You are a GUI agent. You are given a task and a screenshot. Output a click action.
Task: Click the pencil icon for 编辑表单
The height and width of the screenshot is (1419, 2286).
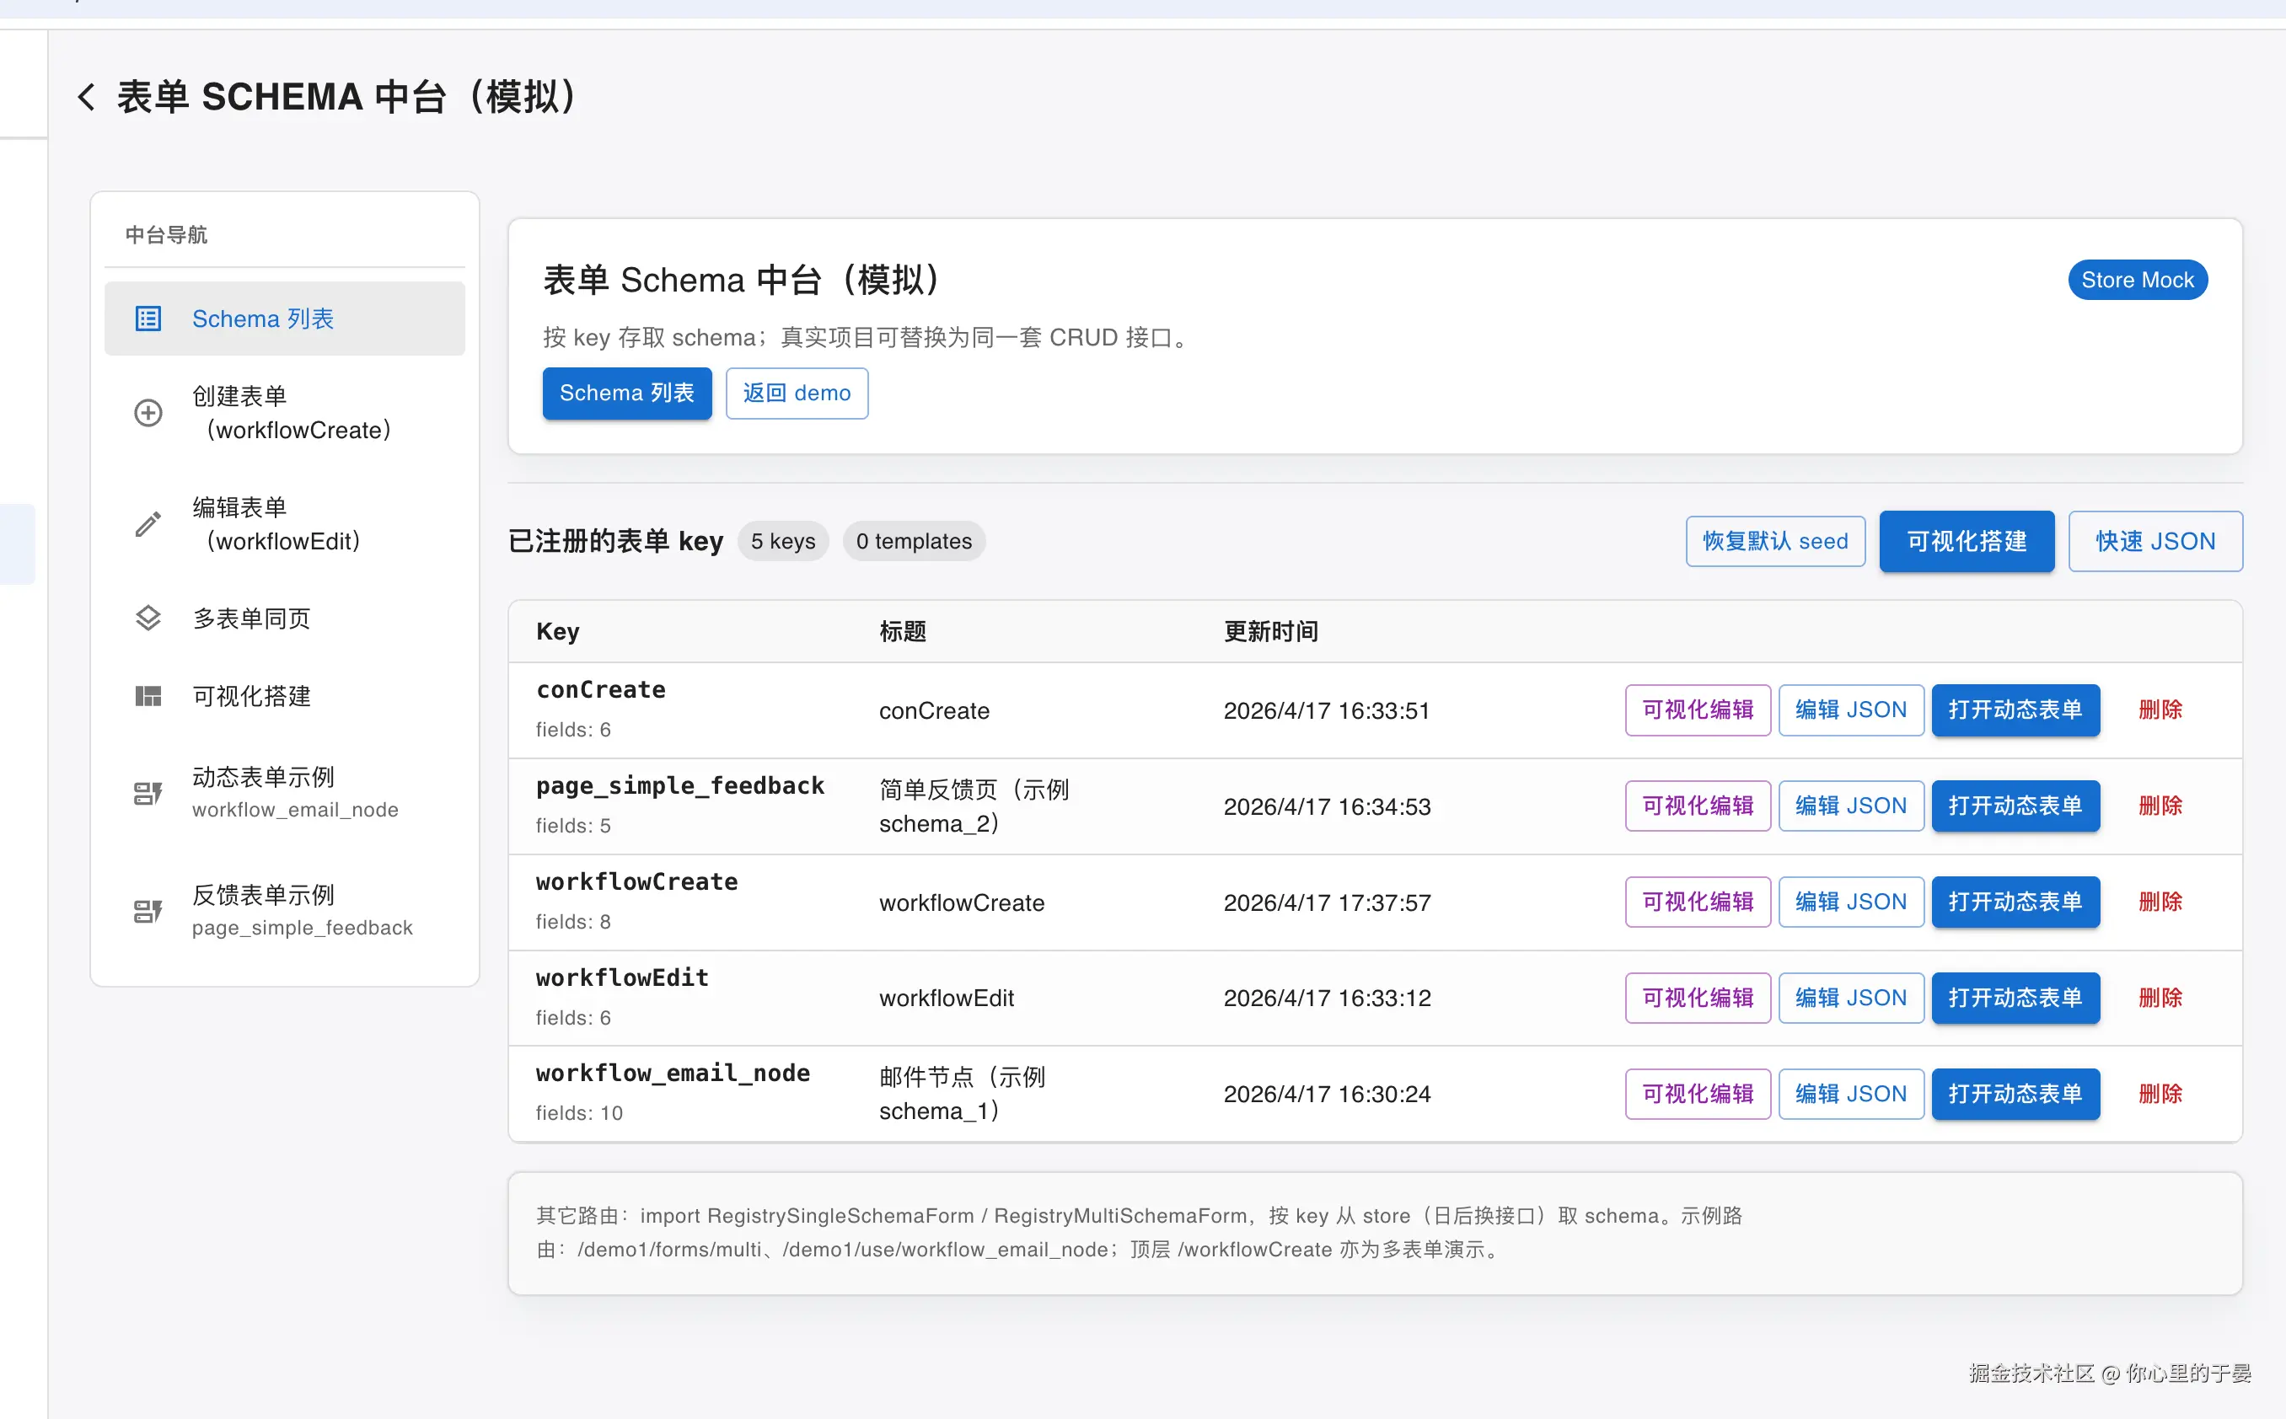[148, 523]
